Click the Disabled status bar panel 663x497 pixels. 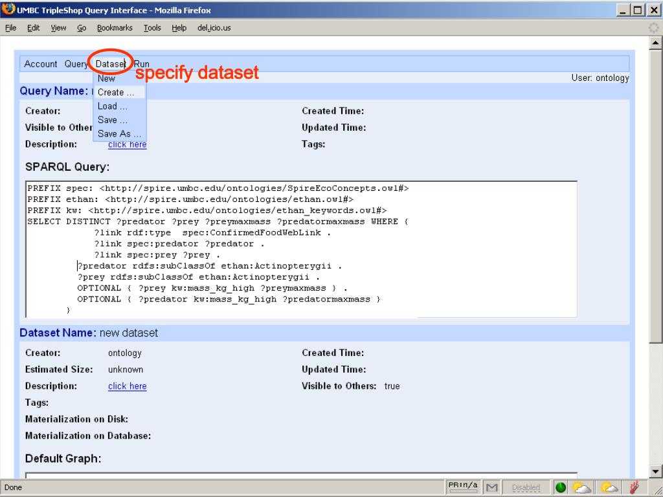[x=526, y=487]
